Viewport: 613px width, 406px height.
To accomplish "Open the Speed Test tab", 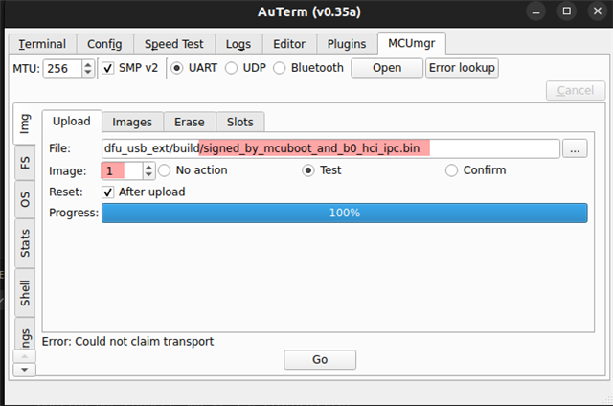I will 174,44.
